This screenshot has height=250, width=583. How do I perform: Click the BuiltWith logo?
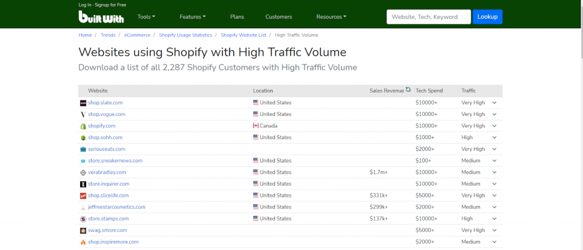(x=101, y=16)
